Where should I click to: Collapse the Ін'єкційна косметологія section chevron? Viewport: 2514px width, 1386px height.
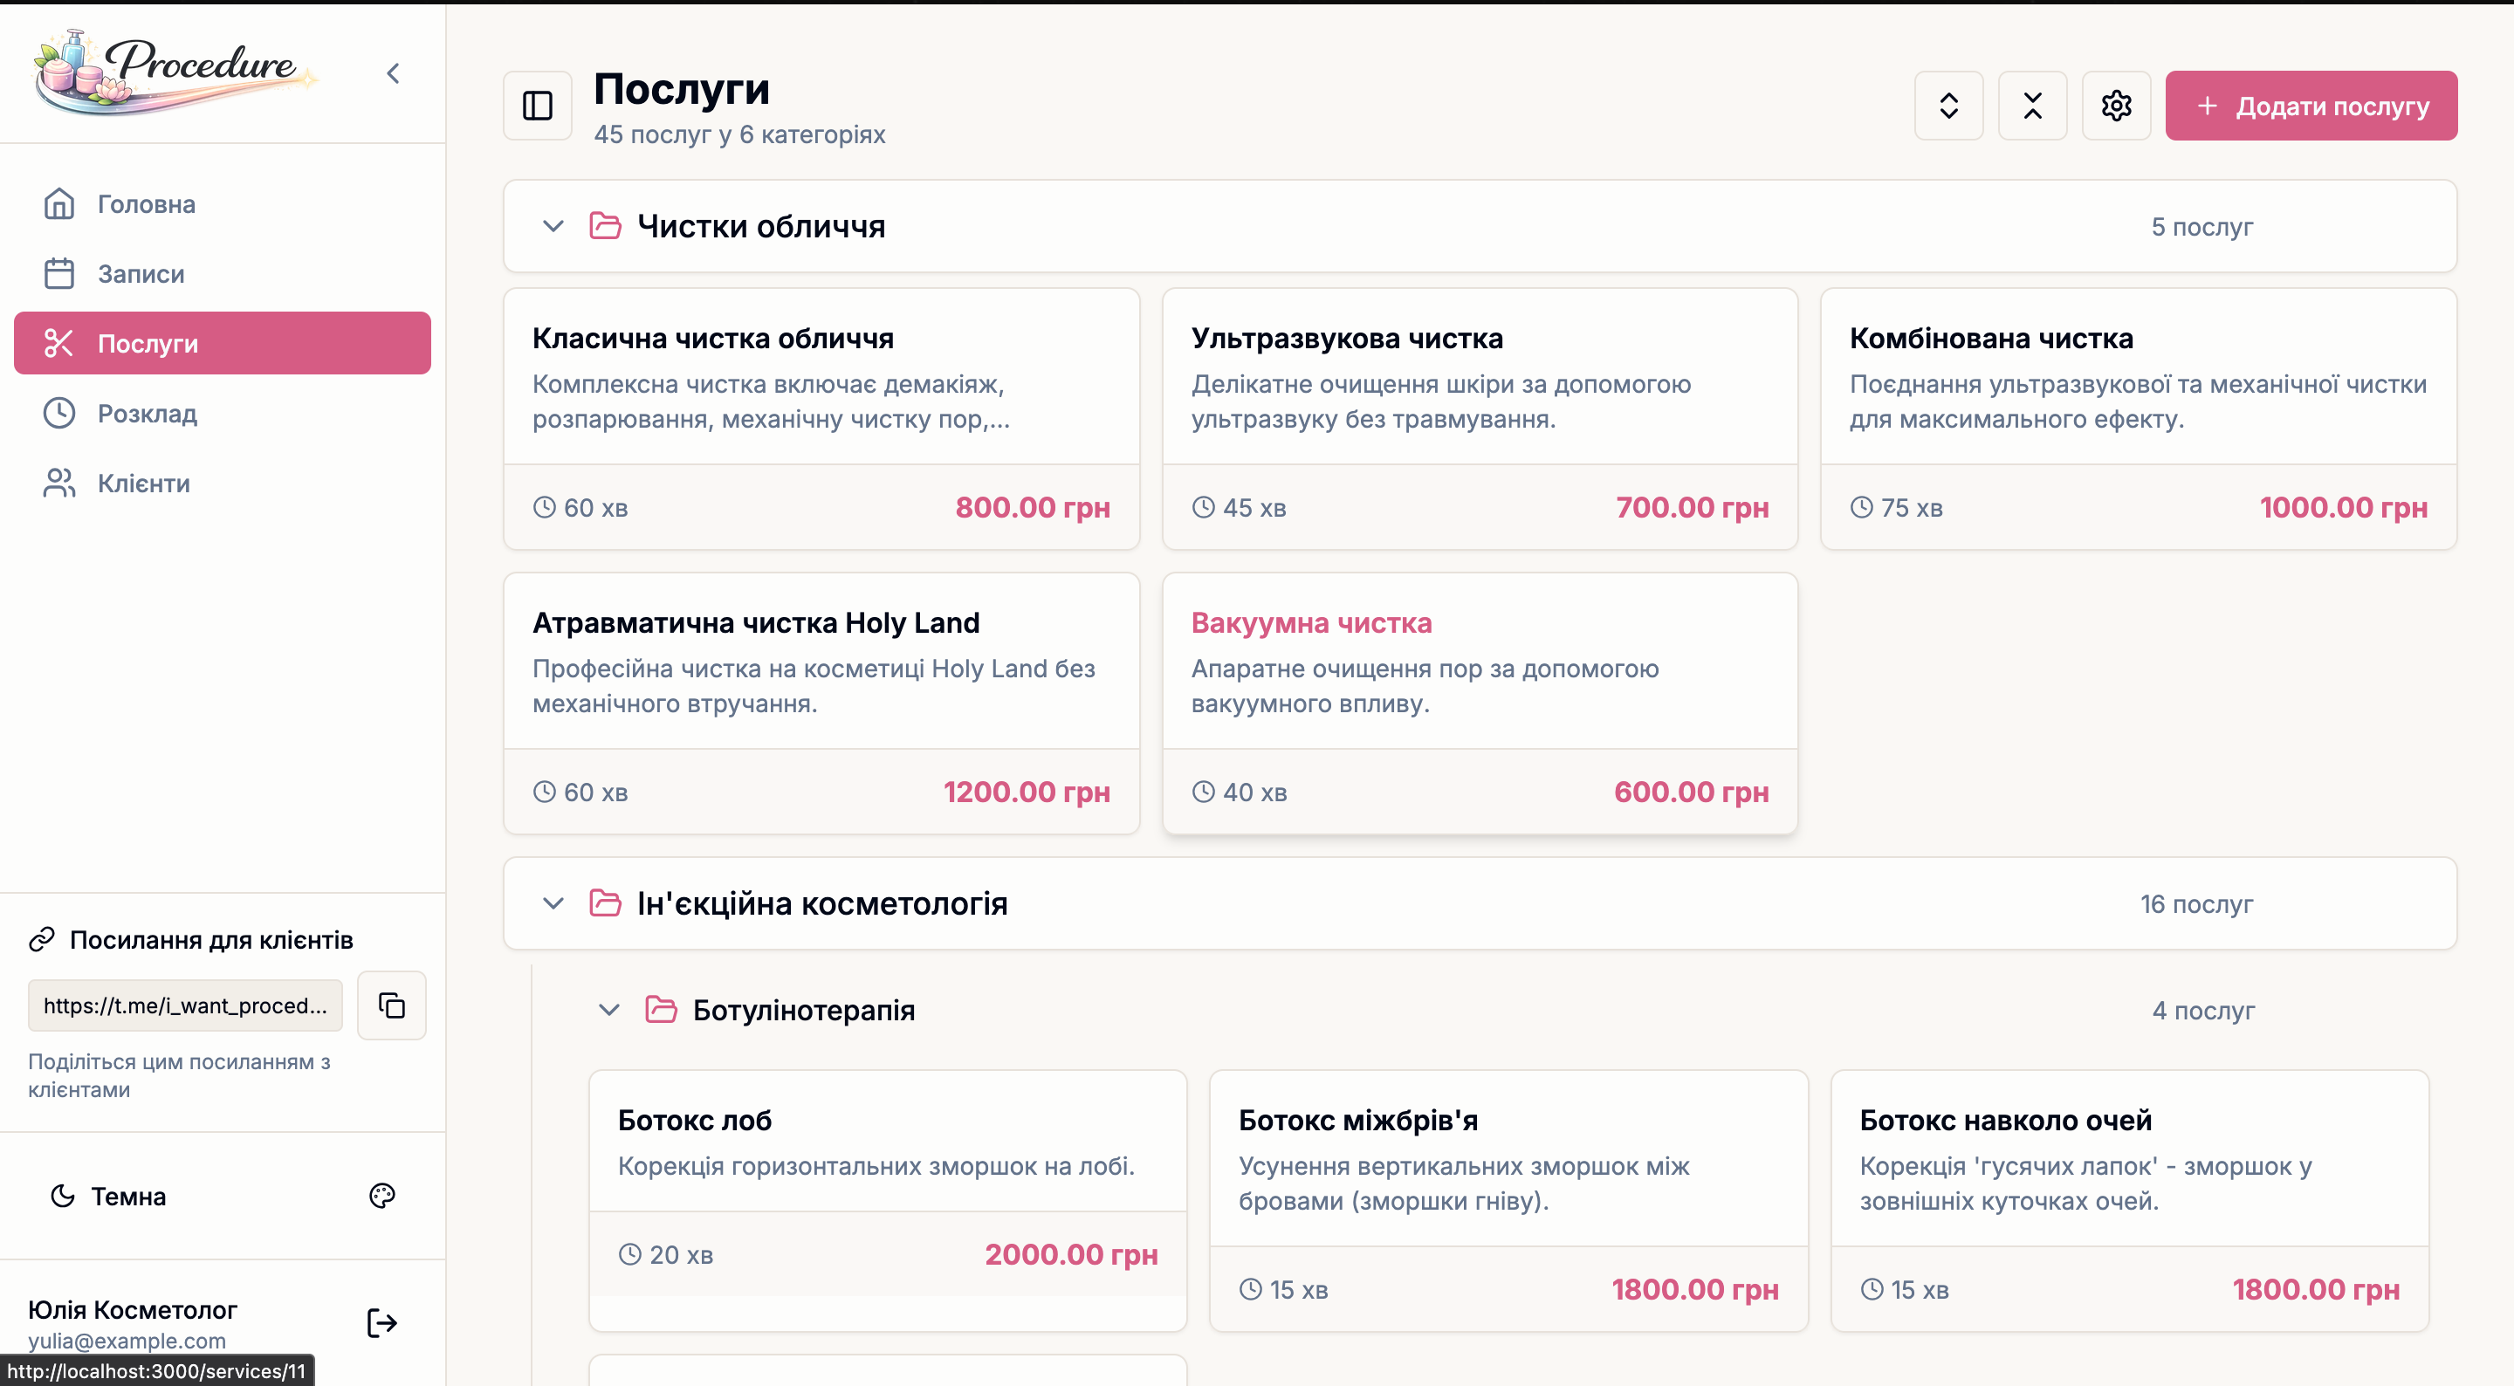tap(552, 904)
